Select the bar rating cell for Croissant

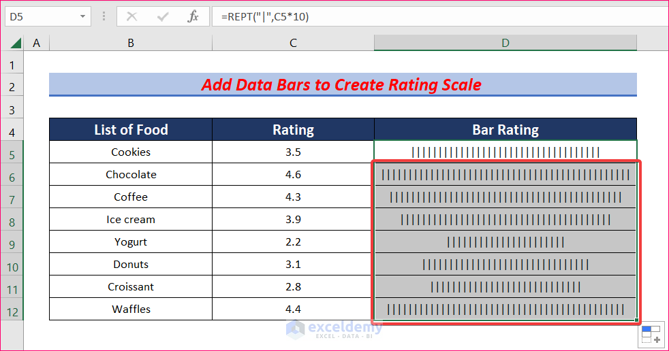click(505, 286)
